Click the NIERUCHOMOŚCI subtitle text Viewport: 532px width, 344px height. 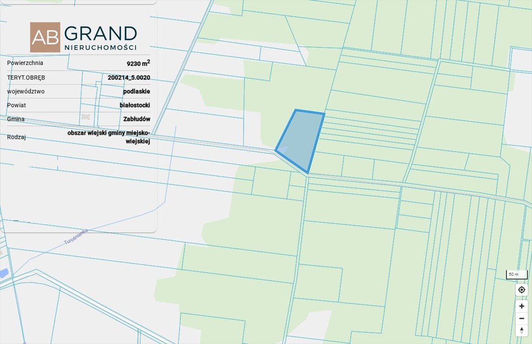tap(100, 47)
